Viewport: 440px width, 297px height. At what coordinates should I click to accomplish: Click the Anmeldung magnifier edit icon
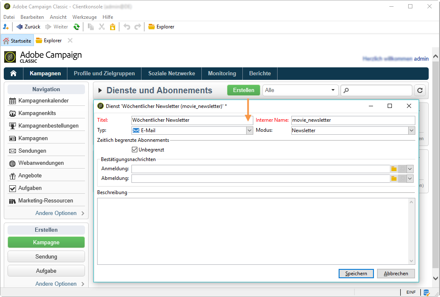(402, 169)
